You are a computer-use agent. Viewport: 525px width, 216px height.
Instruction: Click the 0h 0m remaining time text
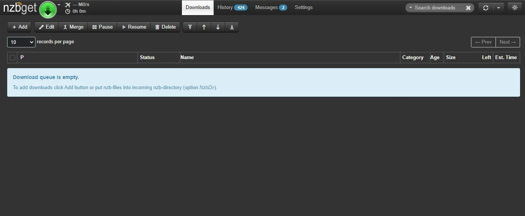click(79, 11)
